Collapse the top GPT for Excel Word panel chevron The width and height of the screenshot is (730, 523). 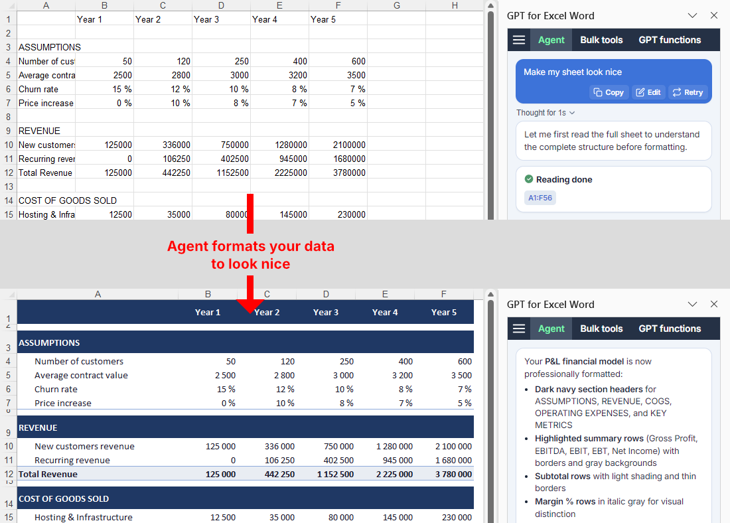pyautogui.click(x=693, y=15)
